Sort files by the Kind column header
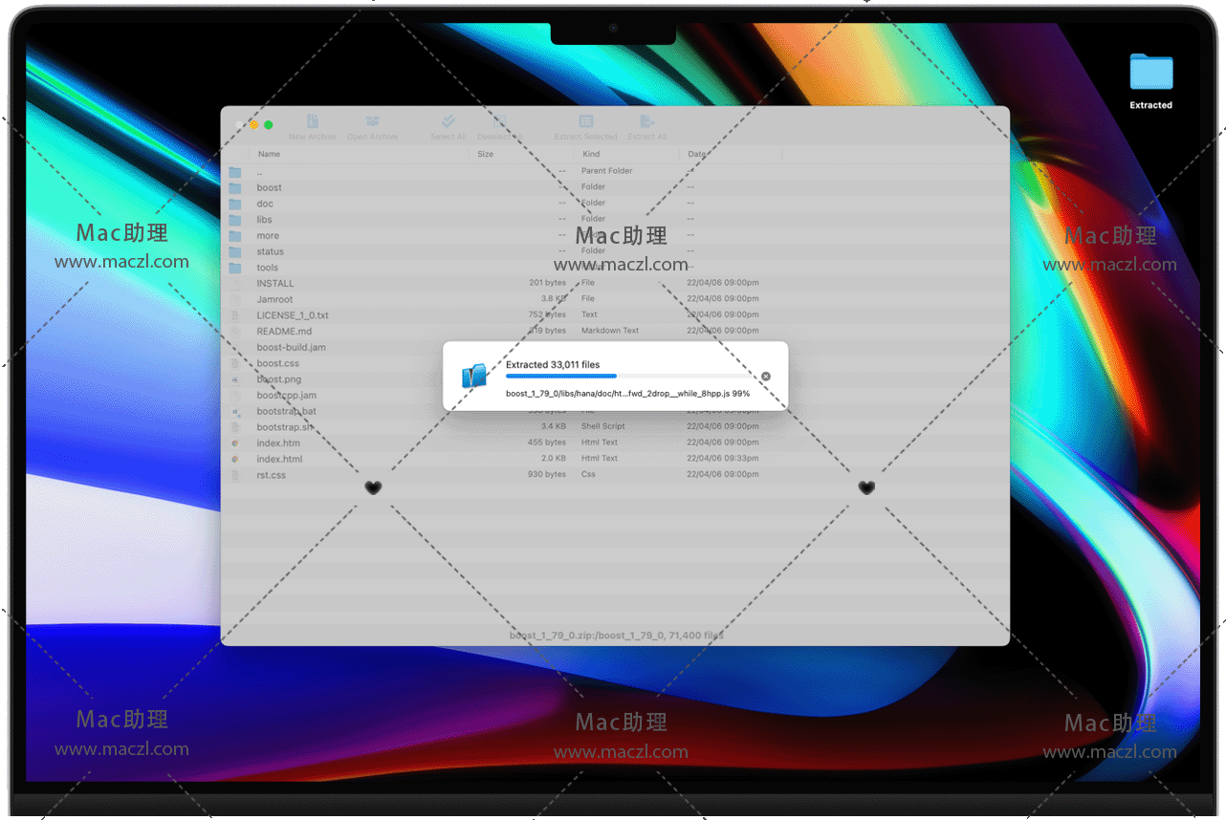The image size is (1226, 820). click(591, 154)
